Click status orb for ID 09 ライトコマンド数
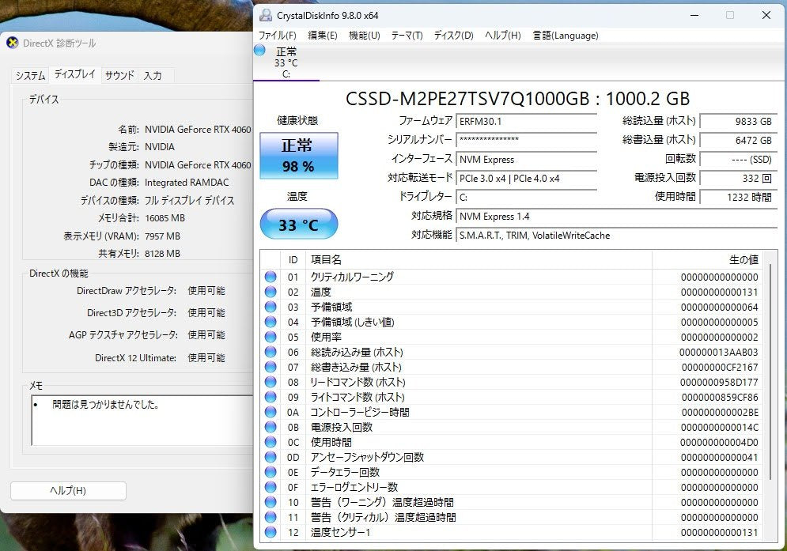Image resolution: width=787 pixels, height=551 pixels. click(271, 397)
